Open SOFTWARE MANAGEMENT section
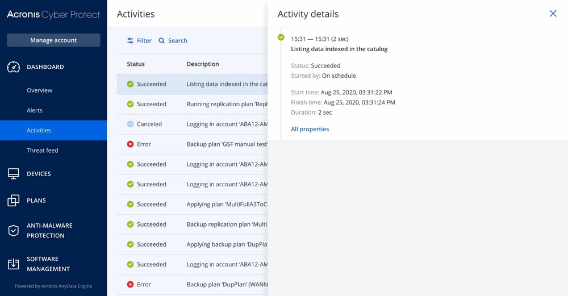The height and width of the screenshot is (296, 568). (48, 264)
